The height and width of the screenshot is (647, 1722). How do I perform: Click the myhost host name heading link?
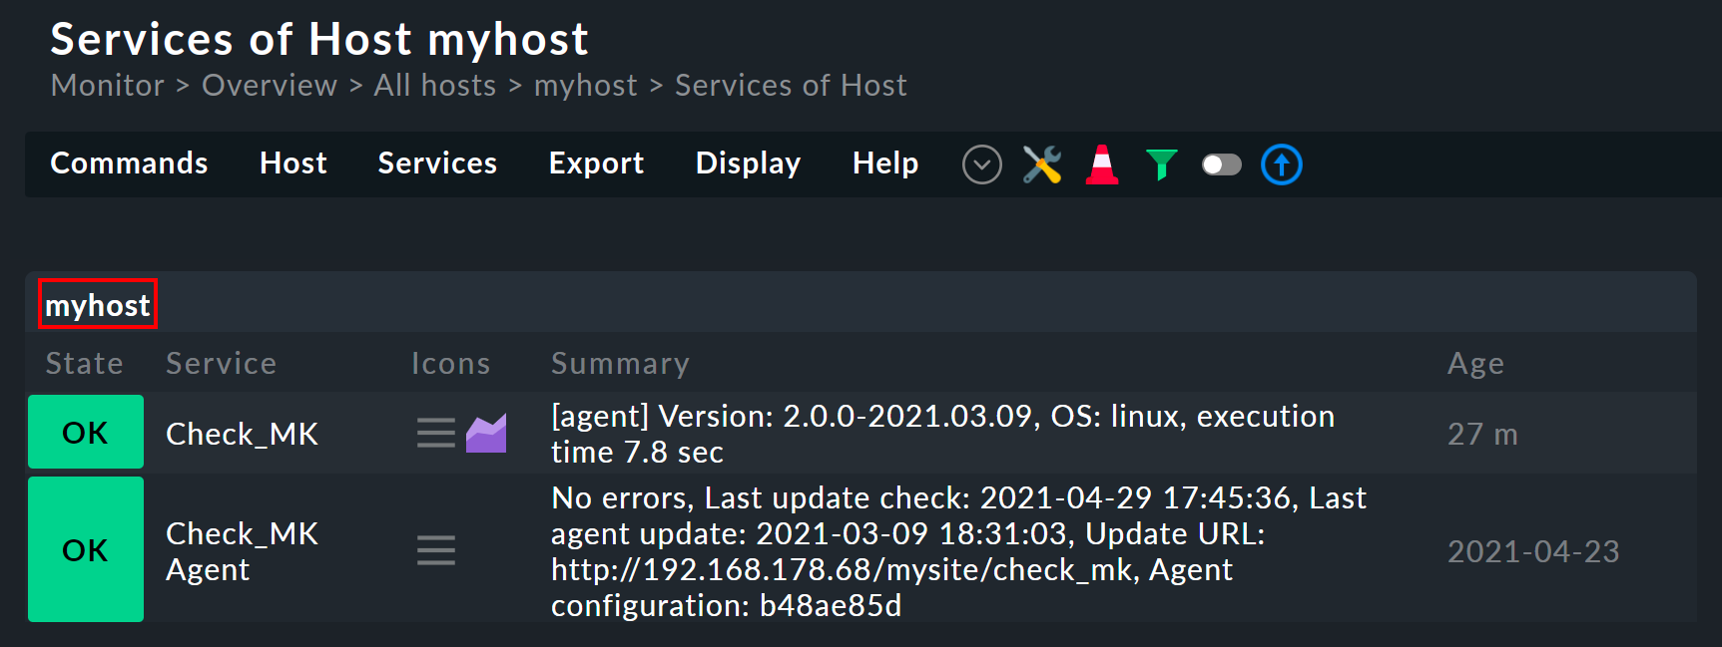click(x=98, y=305)
